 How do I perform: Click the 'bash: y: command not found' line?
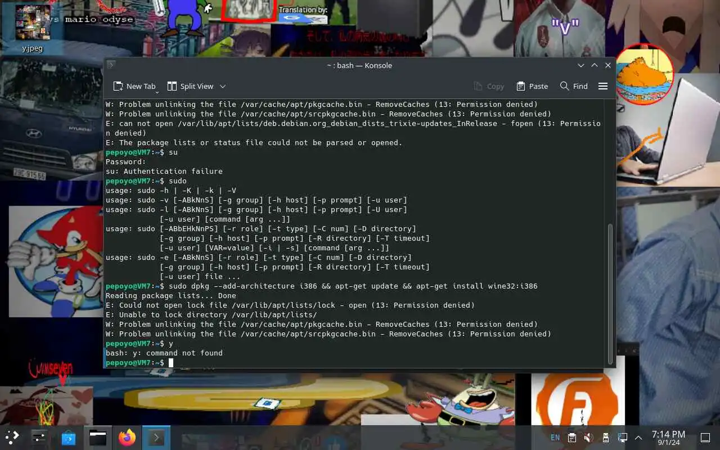(164, 353)
